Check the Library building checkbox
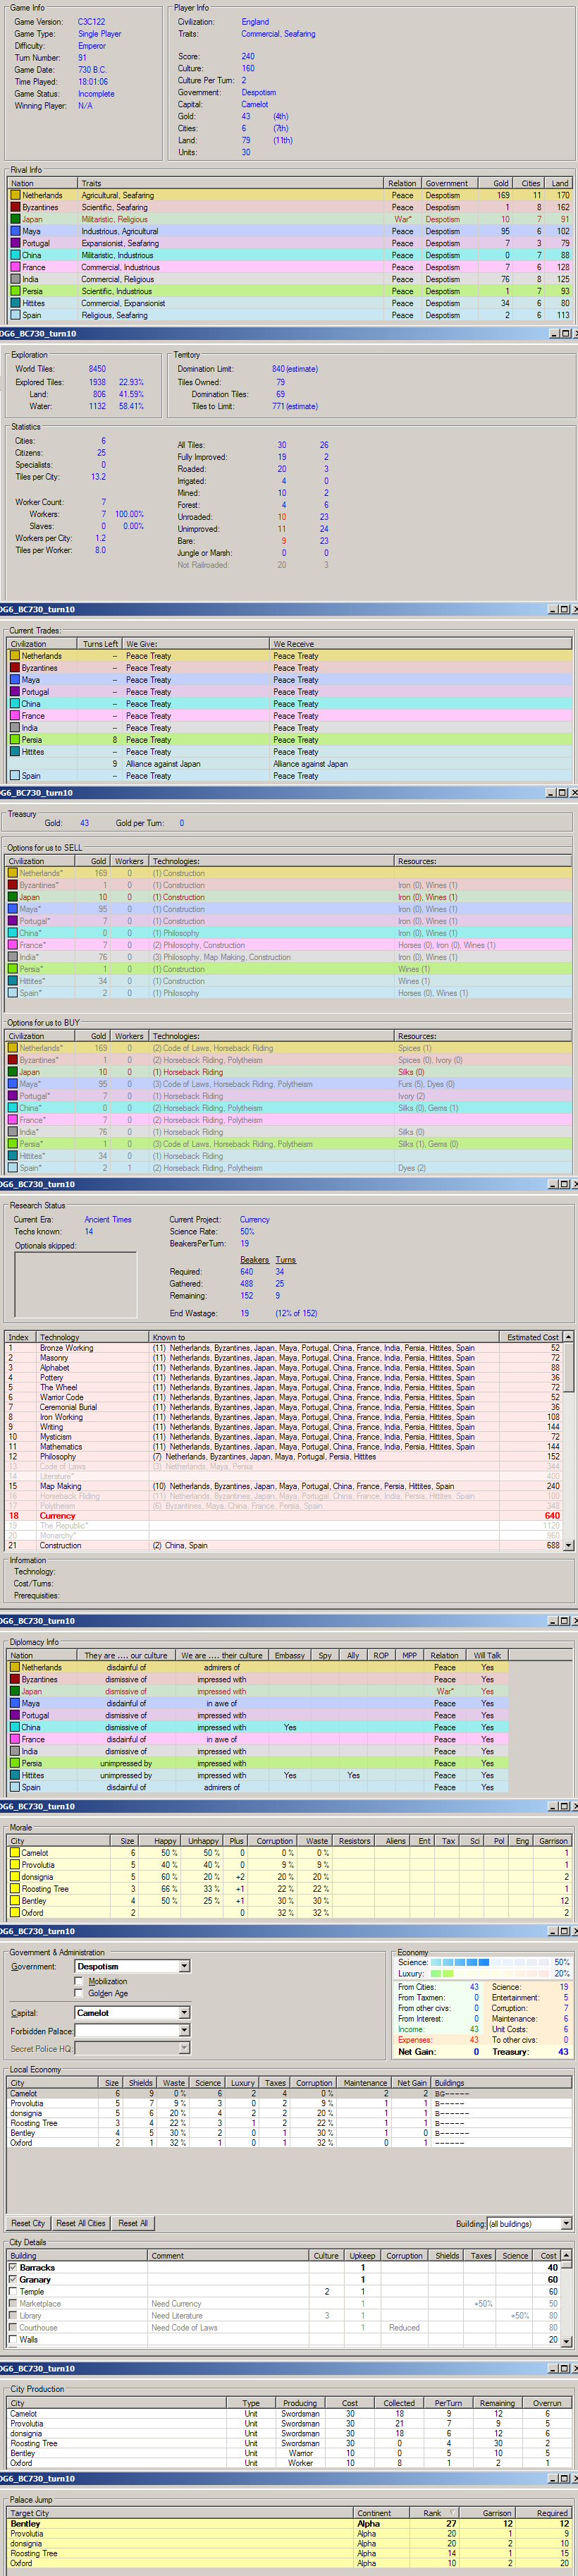Screen dimensions: 578x2576 [13, 2316]
